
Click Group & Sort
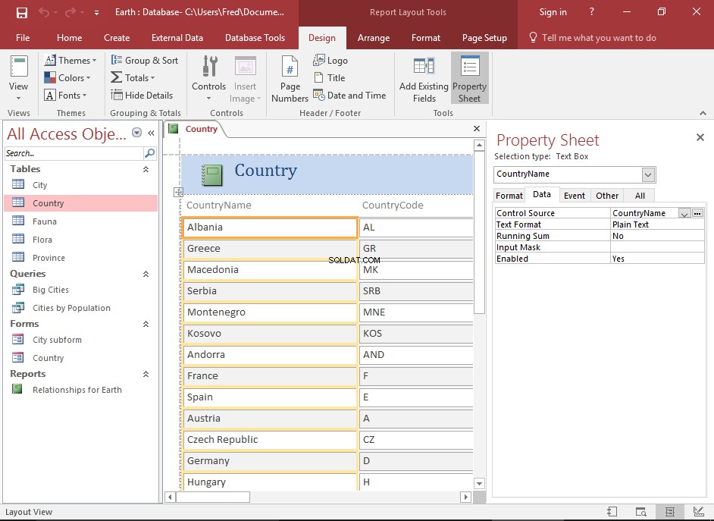(144, 60)
